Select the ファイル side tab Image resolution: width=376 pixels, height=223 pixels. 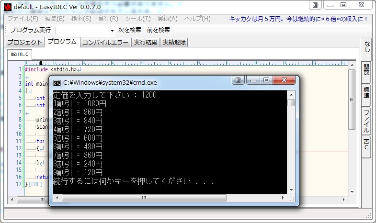coord(366,122)
